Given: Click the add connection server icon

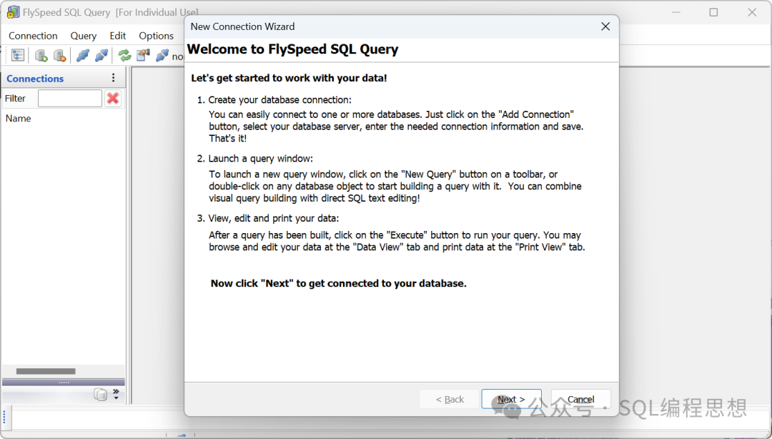Looking at the screenshot, I should (x=41, y=55).
